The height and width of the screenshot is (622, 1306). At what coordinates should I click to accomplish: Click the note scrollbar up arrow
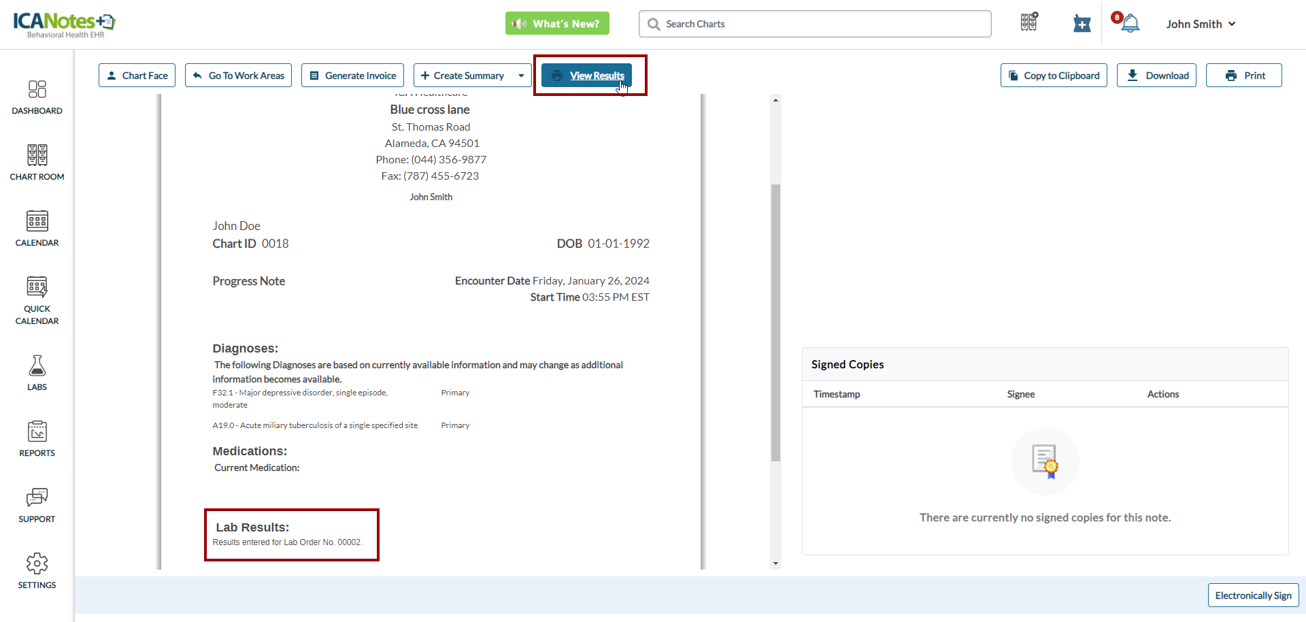click(775, 100)
